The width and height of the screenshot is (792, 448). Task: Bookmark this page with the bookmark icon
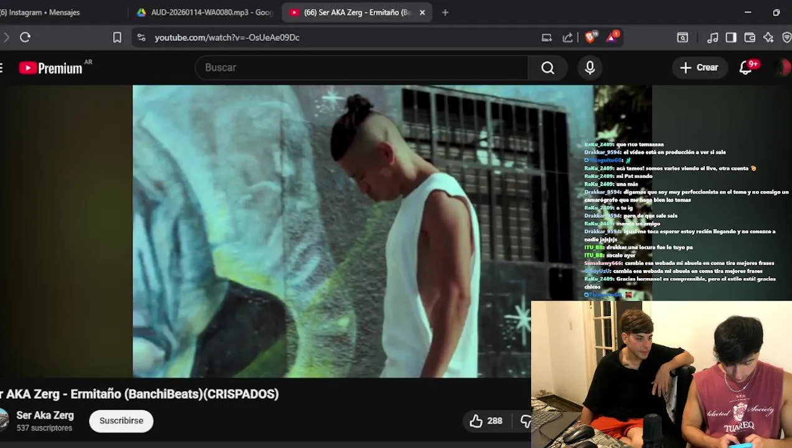pyautogui.click(x=117, y=37)
